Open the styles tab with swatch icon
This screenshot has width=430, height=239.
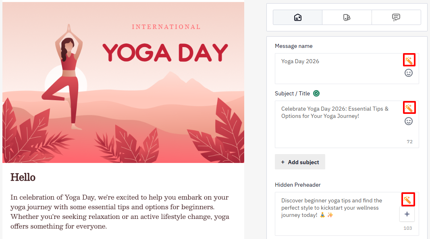click(347, 18)
